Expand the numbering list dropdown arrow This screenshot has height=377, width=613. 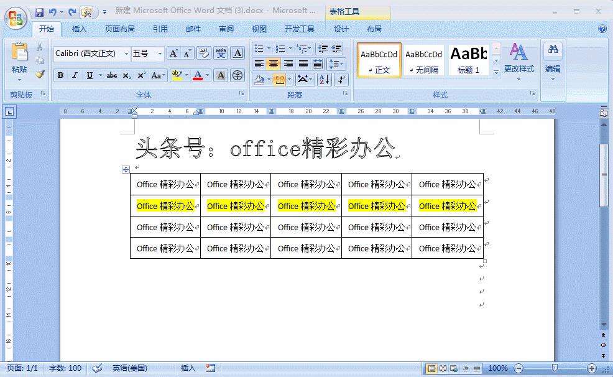click(x=290, y=48)
